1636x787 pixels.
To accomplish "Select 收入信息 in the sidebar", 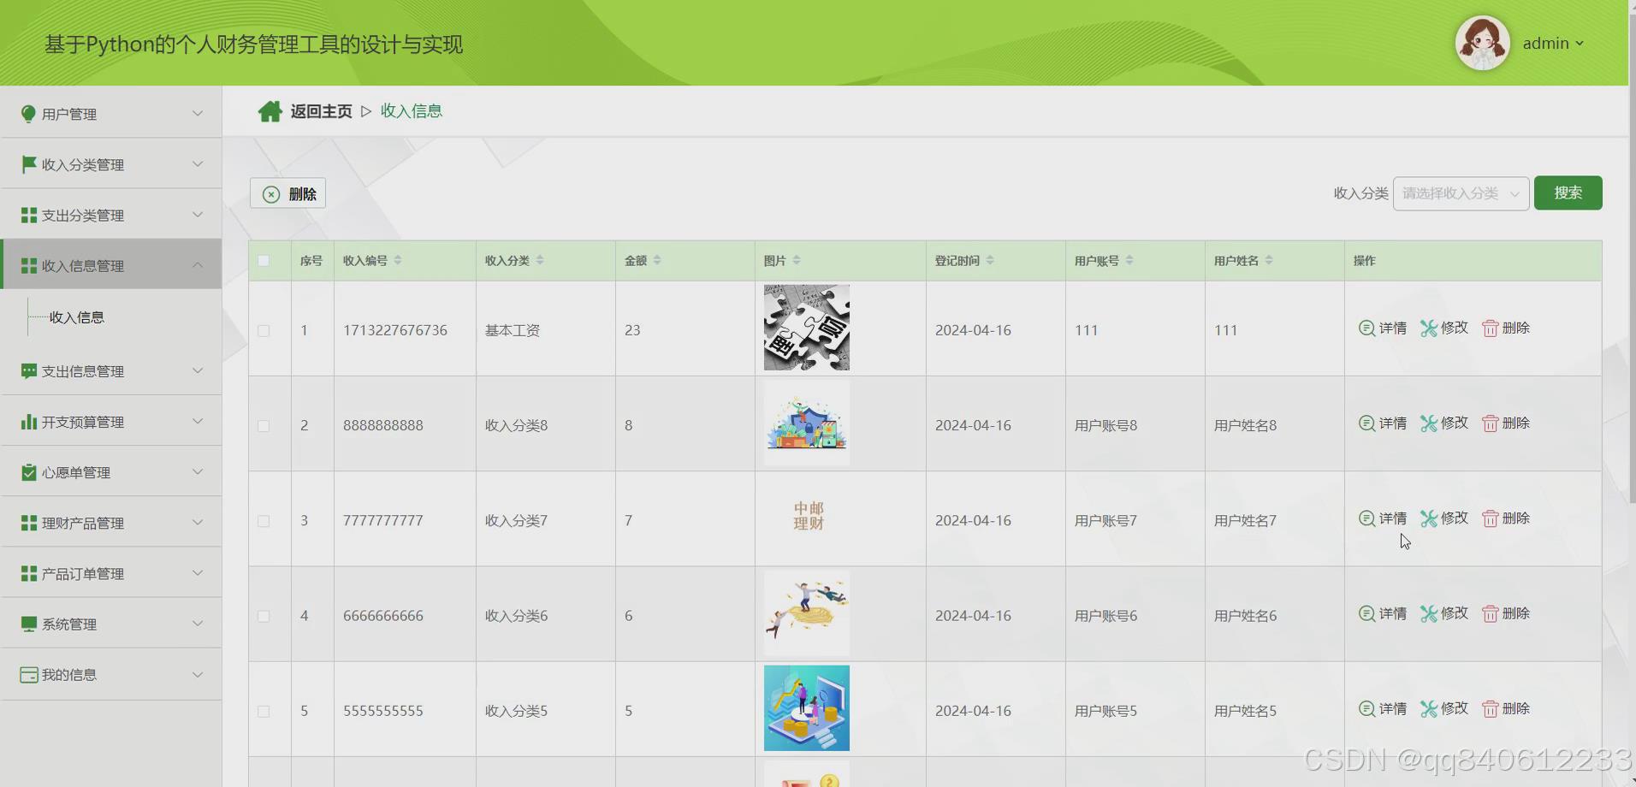I will coord(77,317).
